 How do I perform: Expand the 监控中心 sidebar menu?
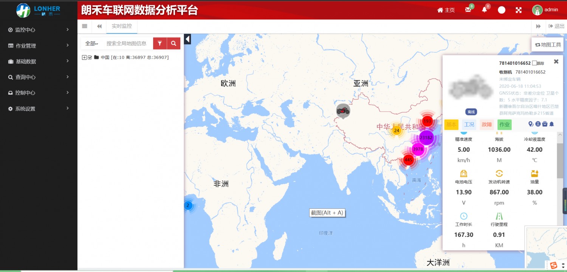pyautogui.click(x=39, y=30)
